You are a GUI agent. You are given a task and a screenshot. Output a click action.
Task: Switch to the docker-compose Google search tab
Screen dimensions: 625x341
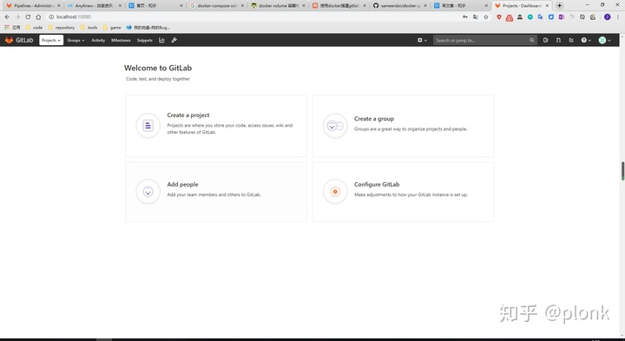tap(217, 5)
